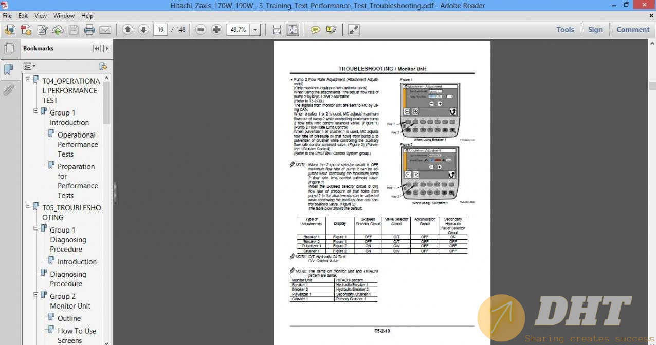The image size is (656, 345).
Task: Click the cloud upload toolbar icon
Action: [58, 30]
